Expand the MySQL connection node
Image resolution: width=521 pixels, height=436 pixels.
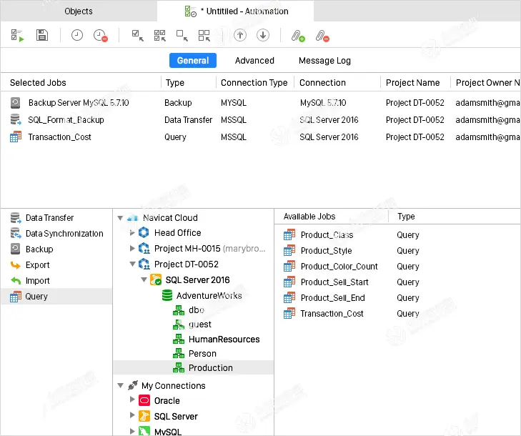tap(132, 431)
